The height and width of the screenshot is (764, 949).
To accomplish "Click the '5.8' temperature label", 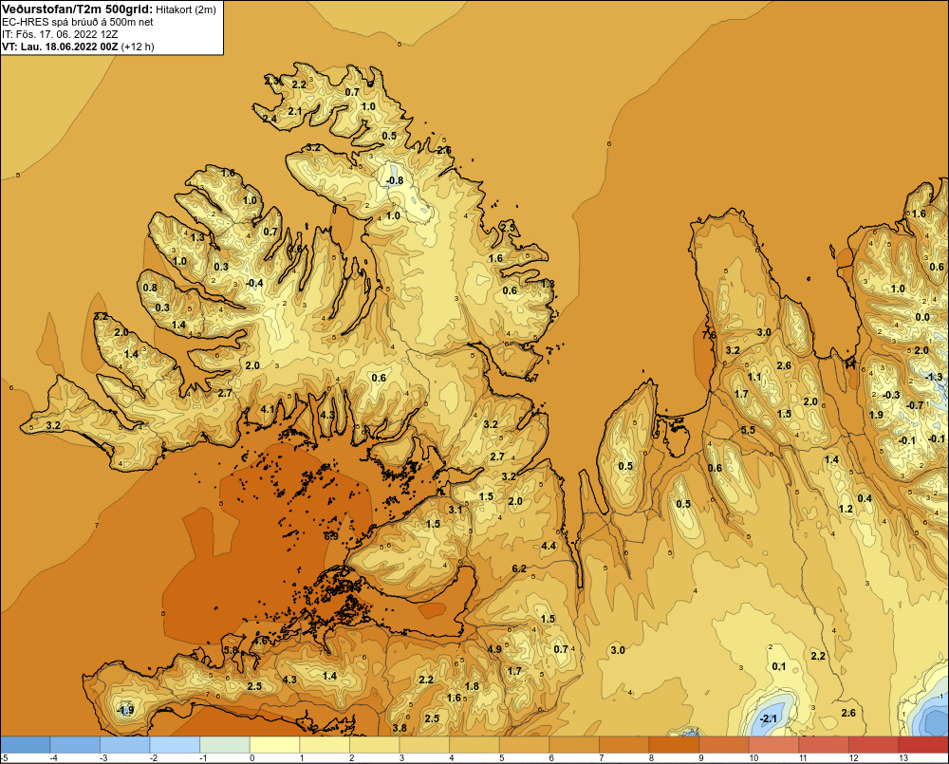I will point(232,650).
